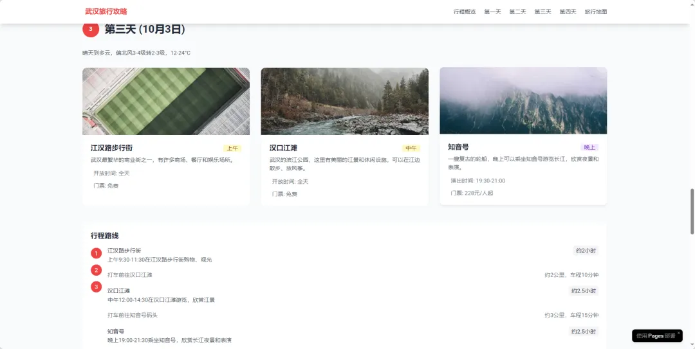The image size is (695, 349).
Task: Click 晚上19:00-21:30 乘坐知音号 text
Action: tap(169, 341)
